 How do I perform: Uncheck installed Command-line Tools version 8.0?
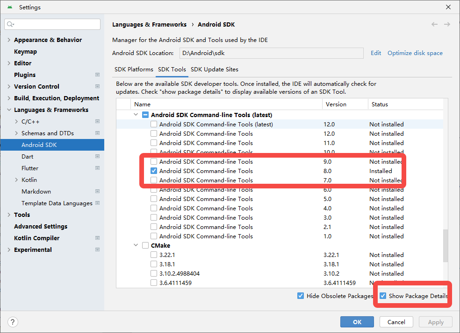(x=154, y=171)
